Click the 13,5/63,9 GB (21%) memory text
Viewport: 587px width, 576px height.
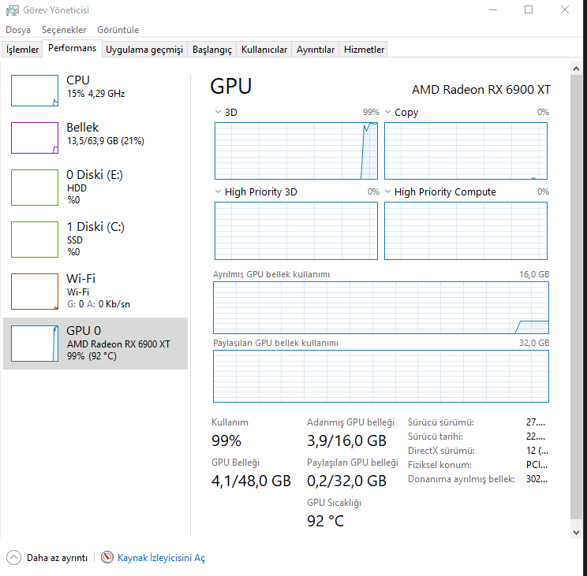[x=105, y=141]
